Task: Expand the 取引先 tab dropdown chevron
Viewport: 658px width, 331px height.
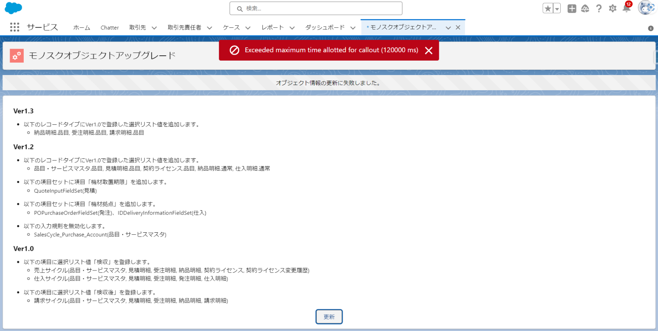Action: [154, 28]
